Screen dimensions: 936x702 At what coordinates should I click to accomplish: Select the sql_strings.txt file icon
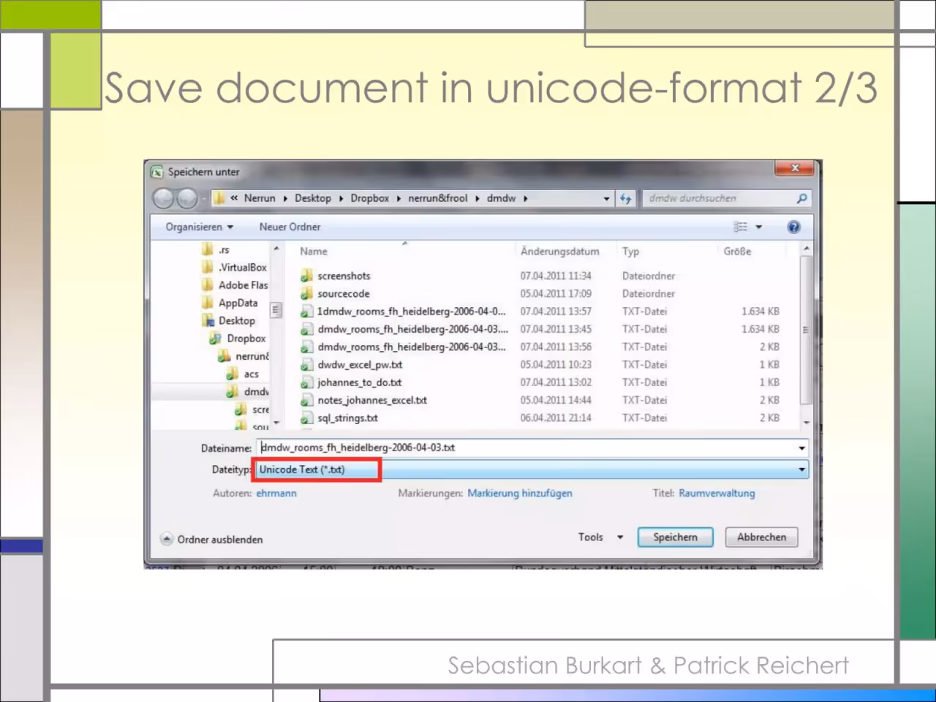click(x=306, y=418)
